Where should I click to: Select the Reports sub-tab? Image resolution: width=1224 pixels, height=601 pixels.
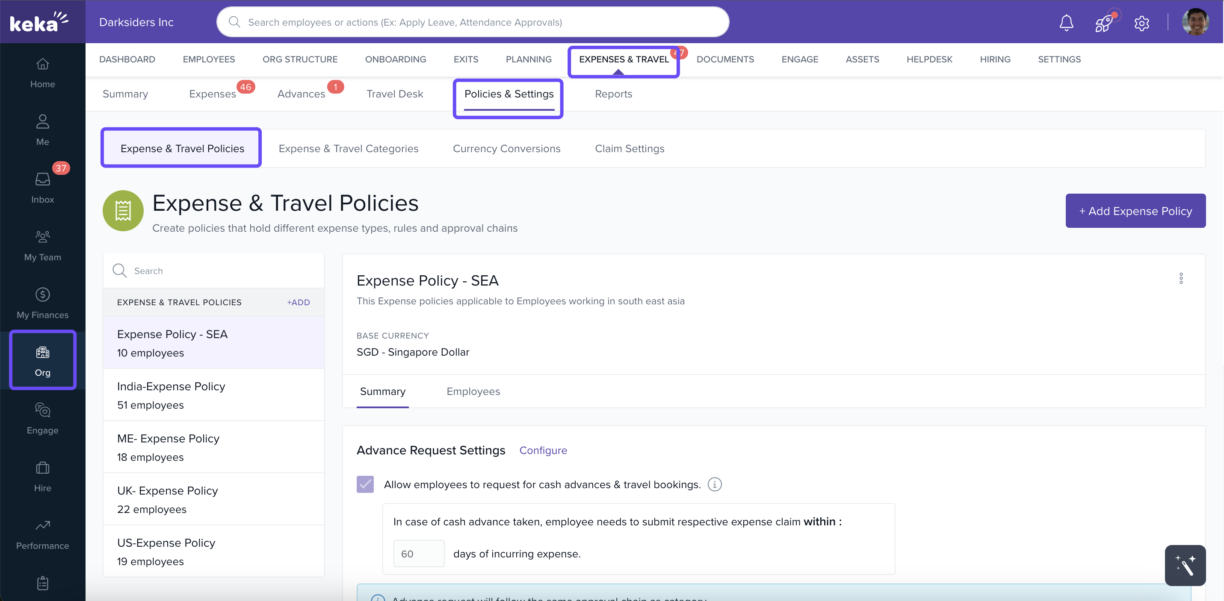pos(613,94)
